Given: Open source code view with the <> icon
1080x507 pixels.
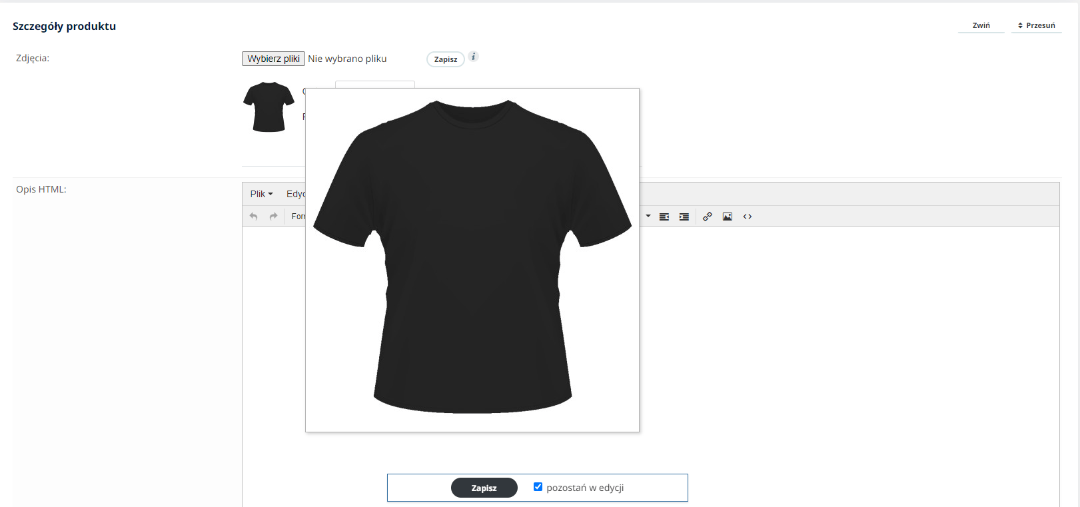Looking at the screenshot, I should pyautogui.click(x=748, y=217).
